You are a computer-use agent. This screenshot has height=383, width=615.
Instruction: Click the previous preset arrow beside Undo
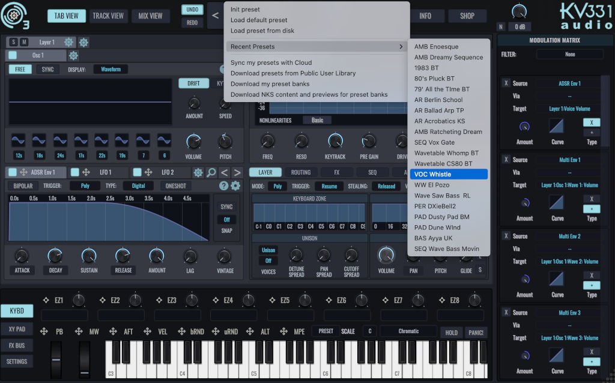pos(216,16)
